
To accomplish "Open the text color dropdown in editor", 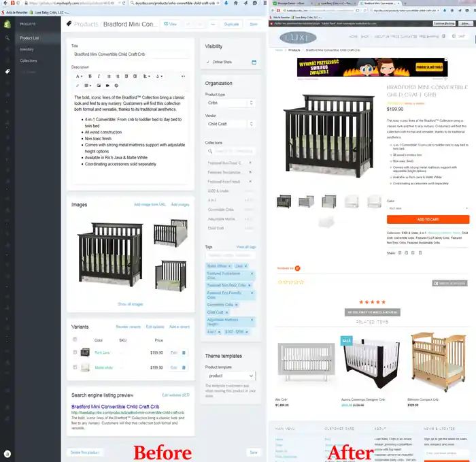I will [159, 76].
